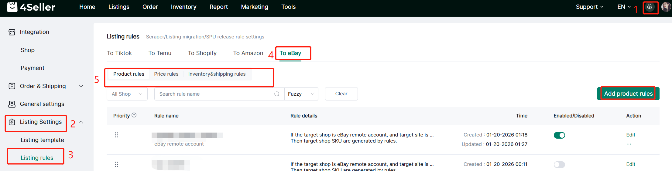Click the search magnifier icon

click(277, 94)
